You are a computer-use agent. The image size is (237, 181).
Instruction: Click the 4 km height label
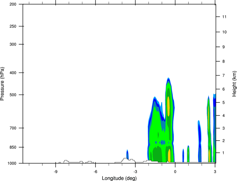tap(224, 116)
